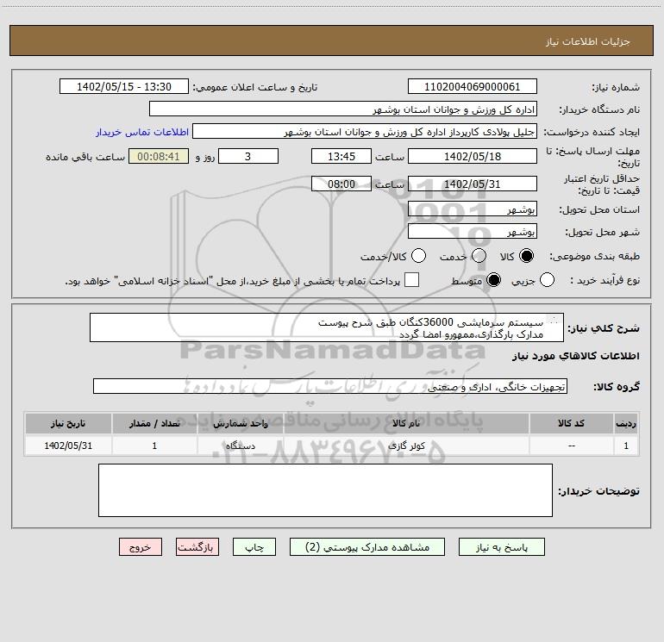Click the announcement date field 1402/05/15 - 13:30
The height and width of the screenshot is (642, 664).
(x=124, y=87)
